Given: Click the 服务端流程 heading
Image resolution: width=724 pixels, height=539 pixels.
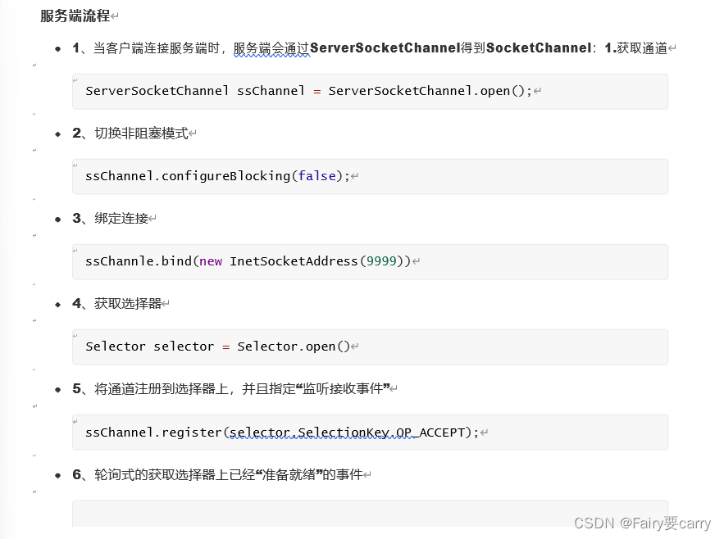Looking at the screenshot, I should coord(75,16).
